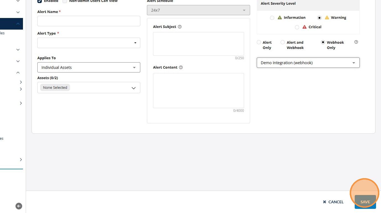Click the 0/4000 character counter

[239, 111]
